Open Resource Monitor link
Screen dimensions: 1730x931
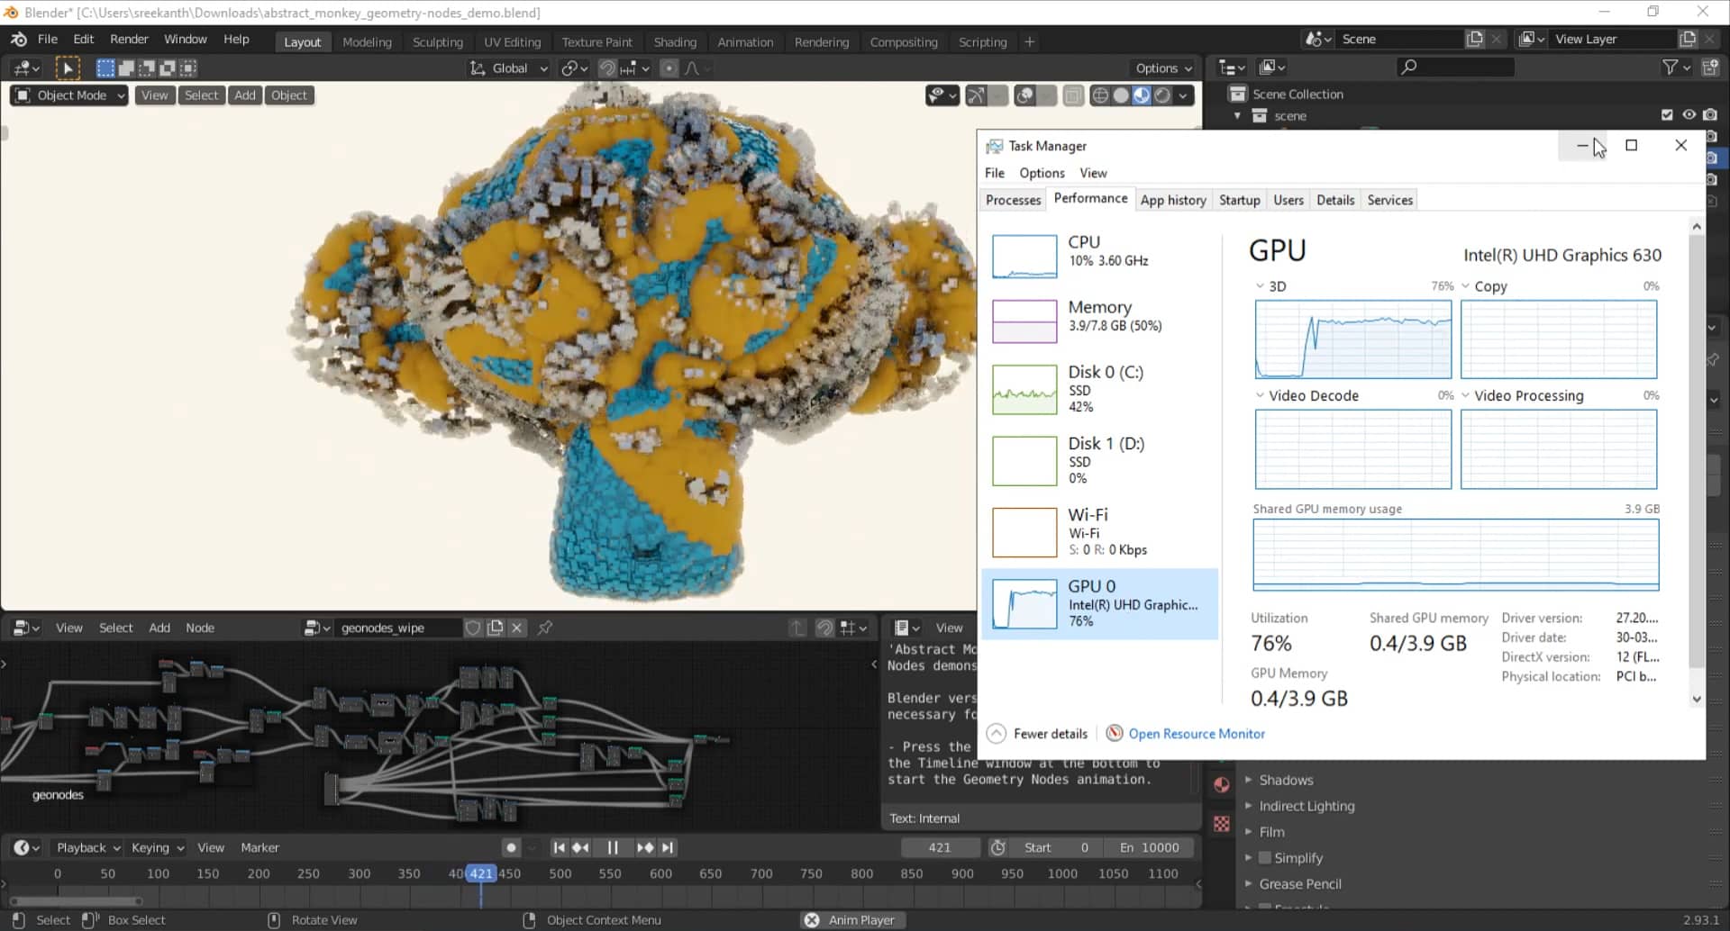[1196, 734]
